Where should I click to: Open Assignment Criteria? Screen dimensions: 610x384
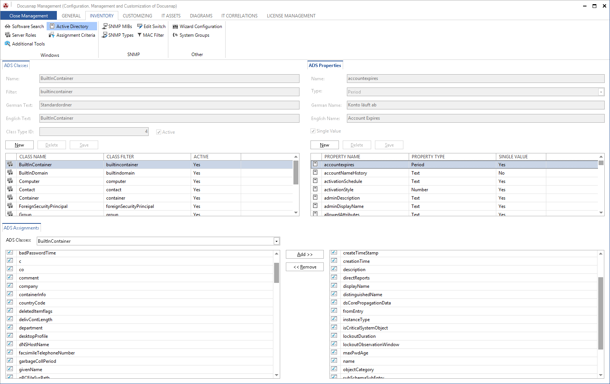click(x=72, y=35)
